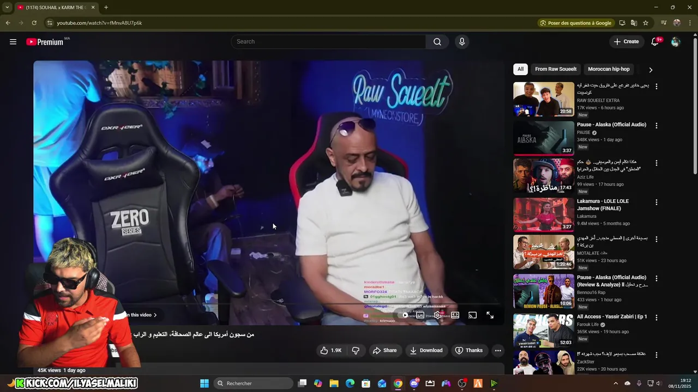The image size is (698, 392).
Task: Open options for RAW SOUEELT EXTRA video
Action: click(x=657, y=87)
